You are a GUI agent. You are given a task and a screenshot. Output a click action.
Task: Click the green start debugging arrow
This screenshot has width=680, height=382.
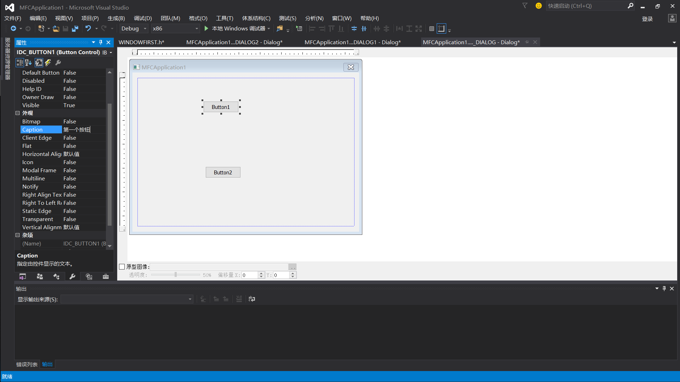point(206,29)
